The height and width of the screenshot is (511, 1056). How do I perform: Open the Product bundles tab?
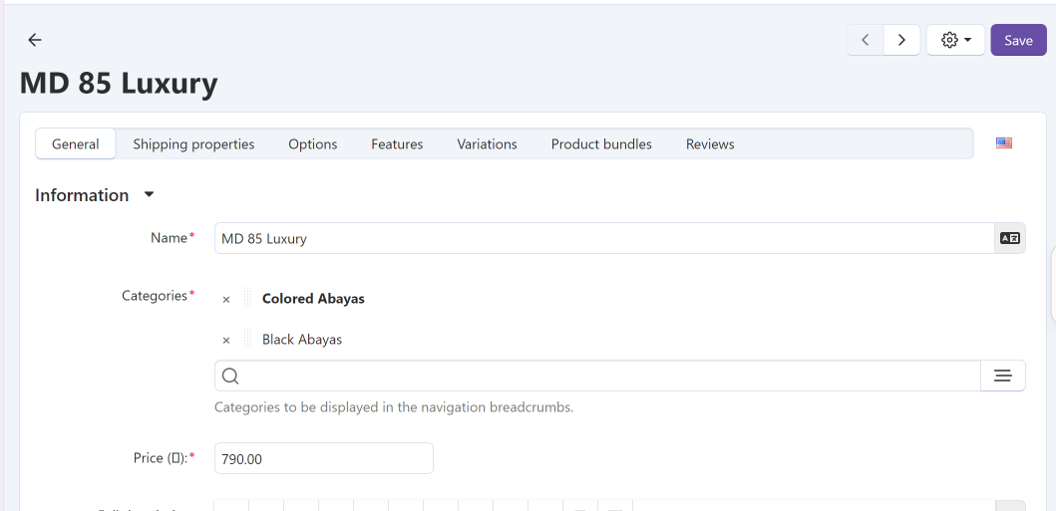pos(601,143)
